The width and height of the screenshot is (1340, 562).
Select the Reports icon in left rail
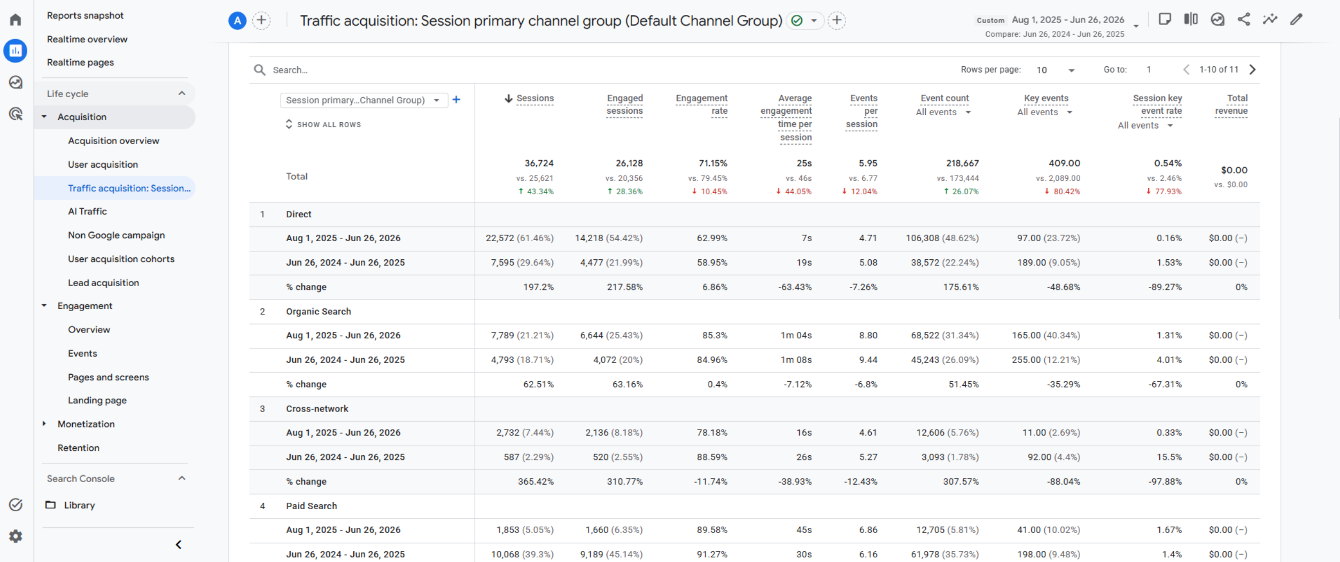pyautogui.click(x=16, y=51)
